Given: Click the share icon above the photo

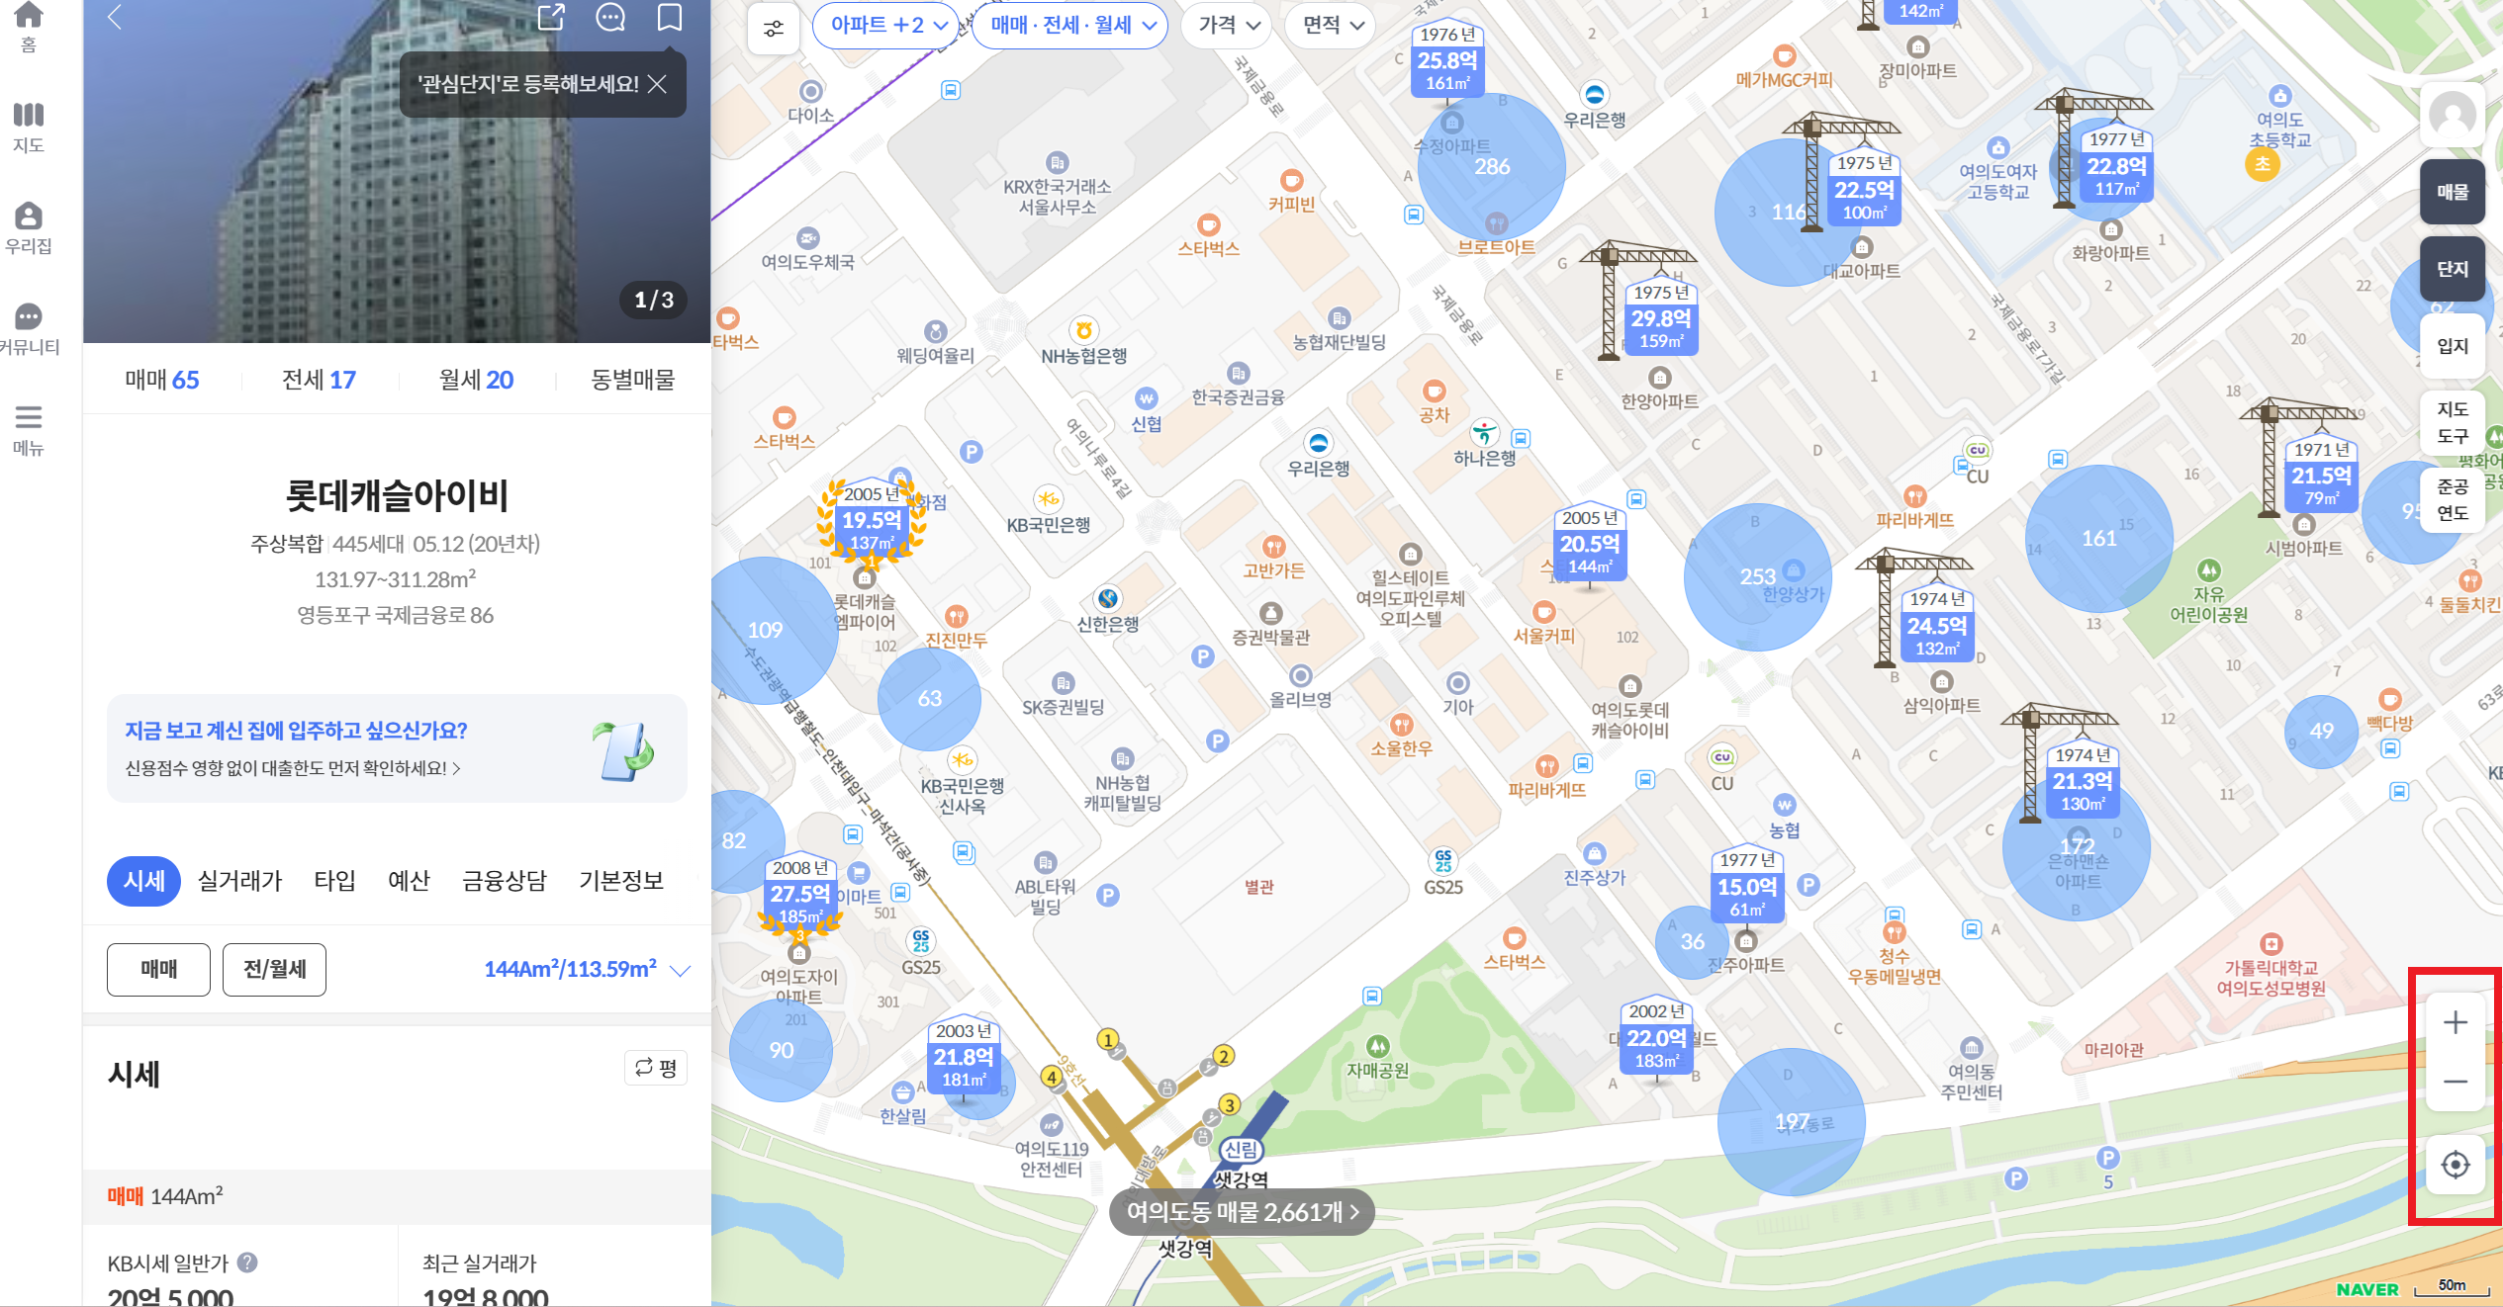Looking at the screenshot, I should point(551,17).
